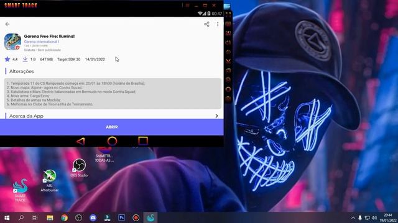Click the Garena Free Fire app icon

12,42
